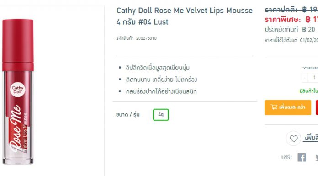Click the first bullet about mousse texture

[158, 68]
